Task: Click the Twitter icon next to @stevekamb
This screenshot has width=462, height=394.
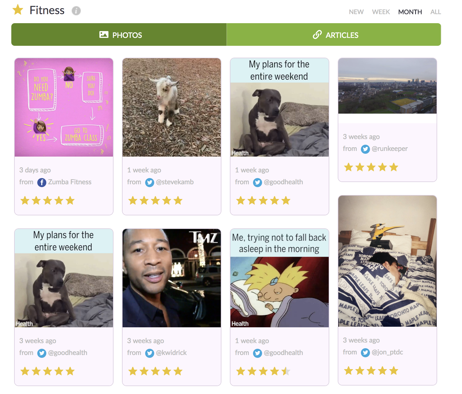Action: (x=150, y=182)
